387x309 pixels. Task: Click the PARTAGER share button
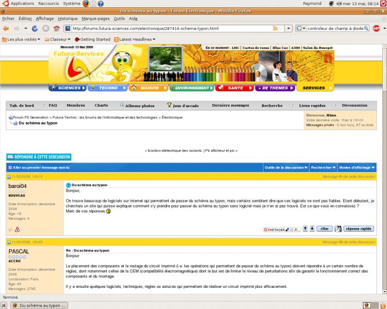[x=282, y=230]
